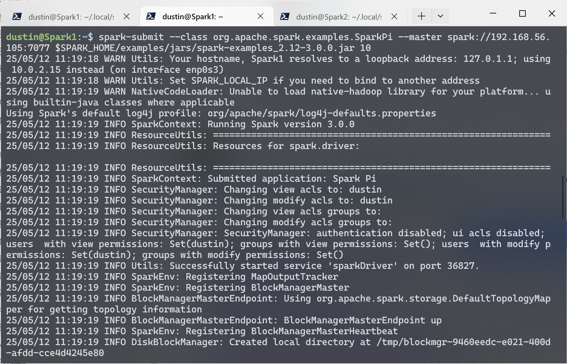The height and width of the screenshot is (364, 567).
Task: Click '10.0.2.15 instead (on interface enp0s3)' text
Action: (x=118, y=70)
